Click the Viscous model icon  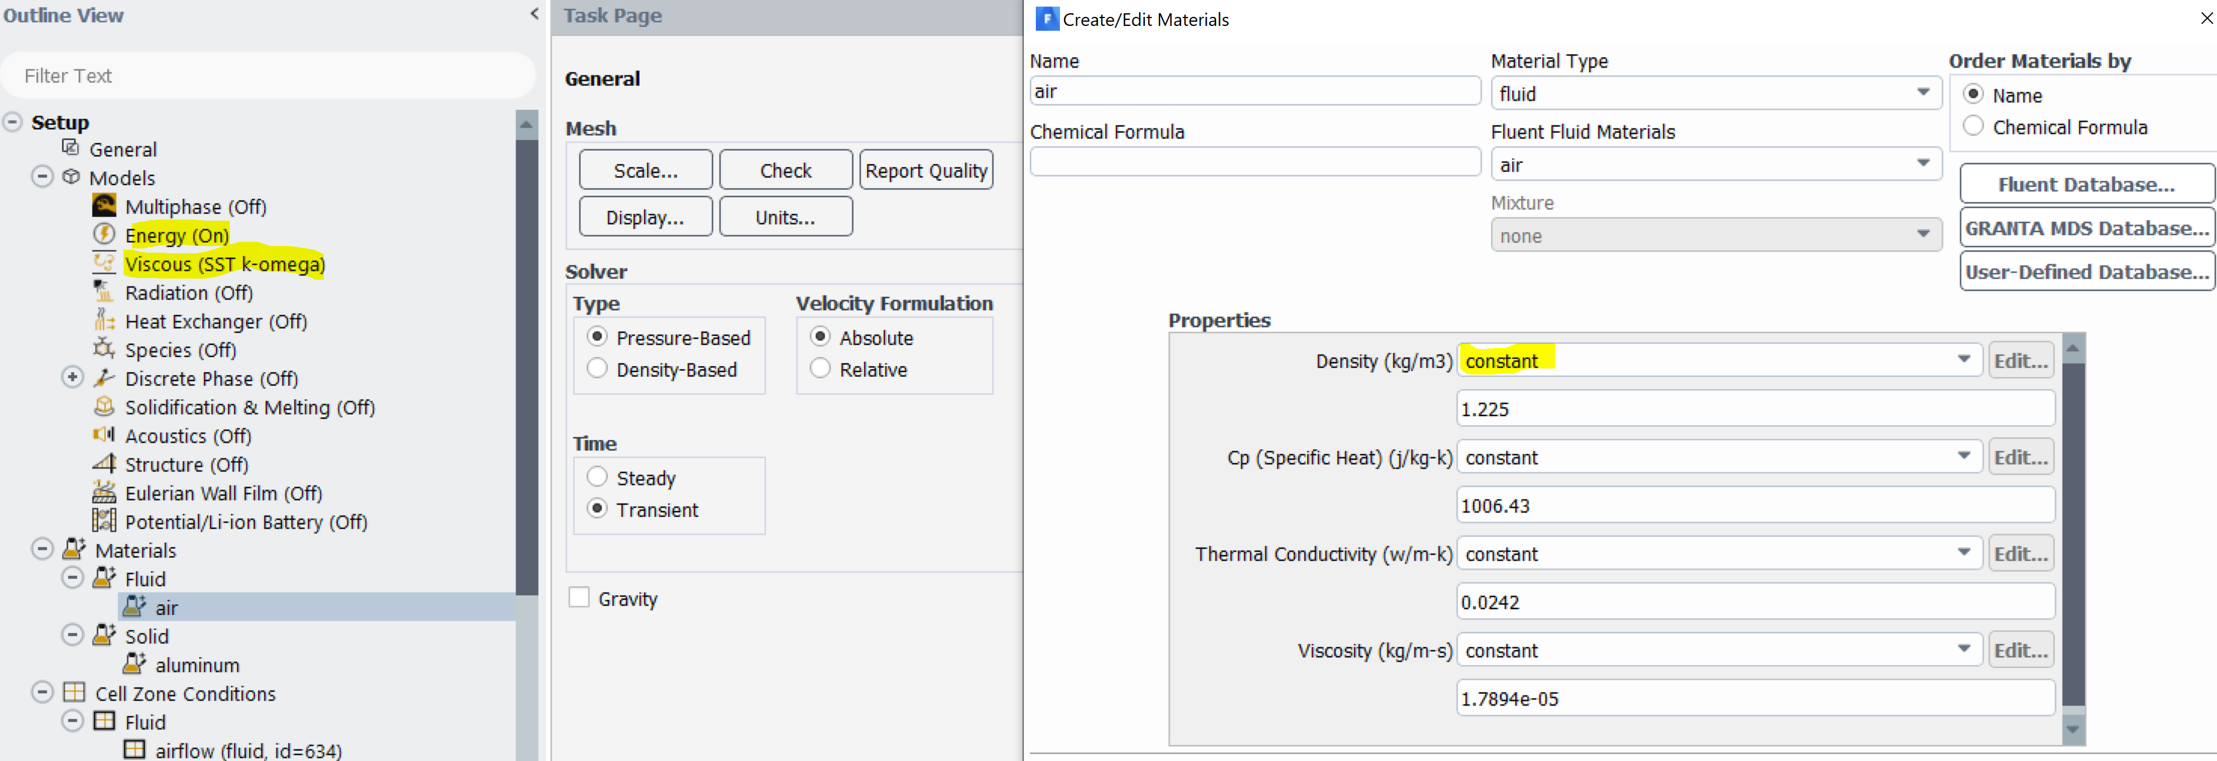(104, 262)
